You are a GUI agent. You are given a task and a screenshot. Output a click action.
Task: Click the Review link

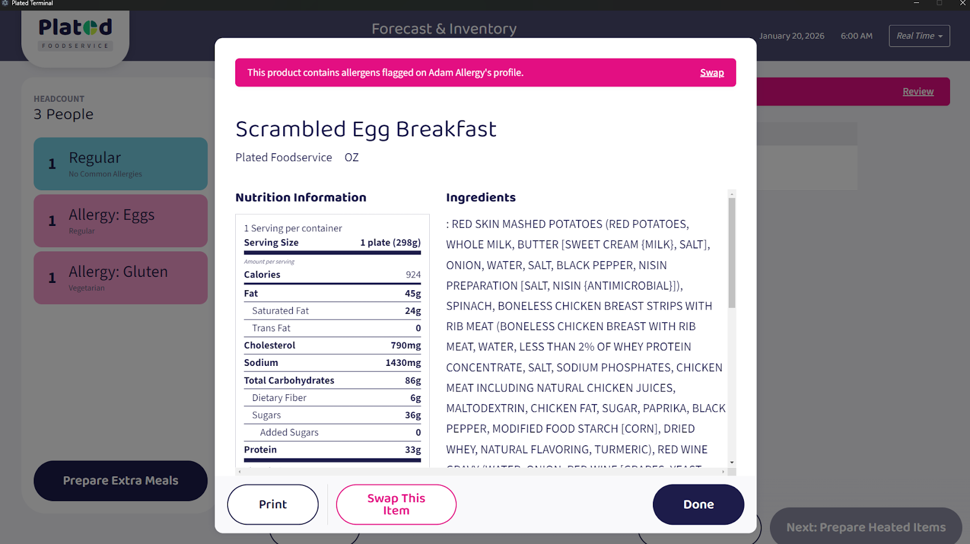tap(918, 91)
